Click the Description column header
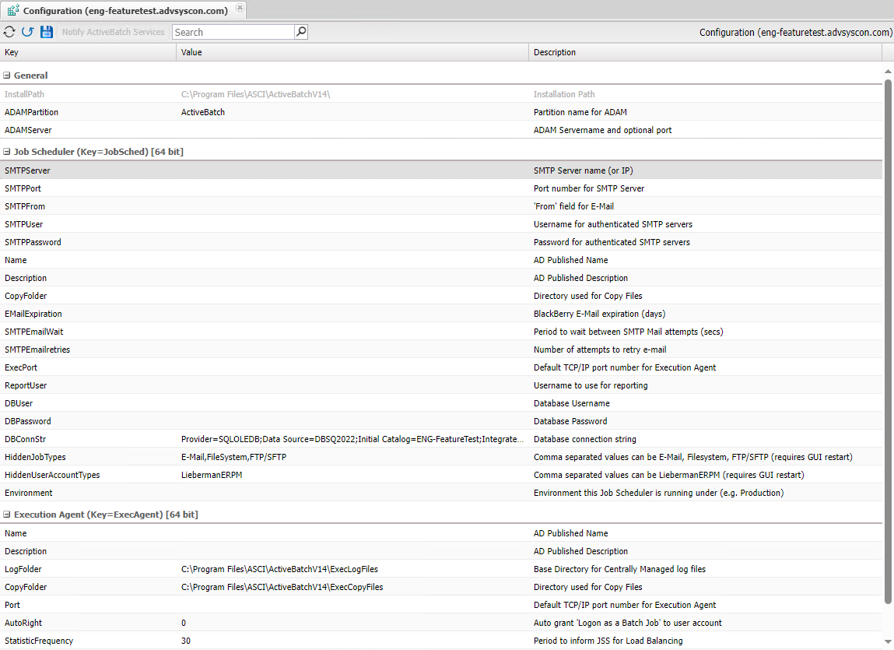The height and width of the screenshot is (650, 894). tap(704, 52)
